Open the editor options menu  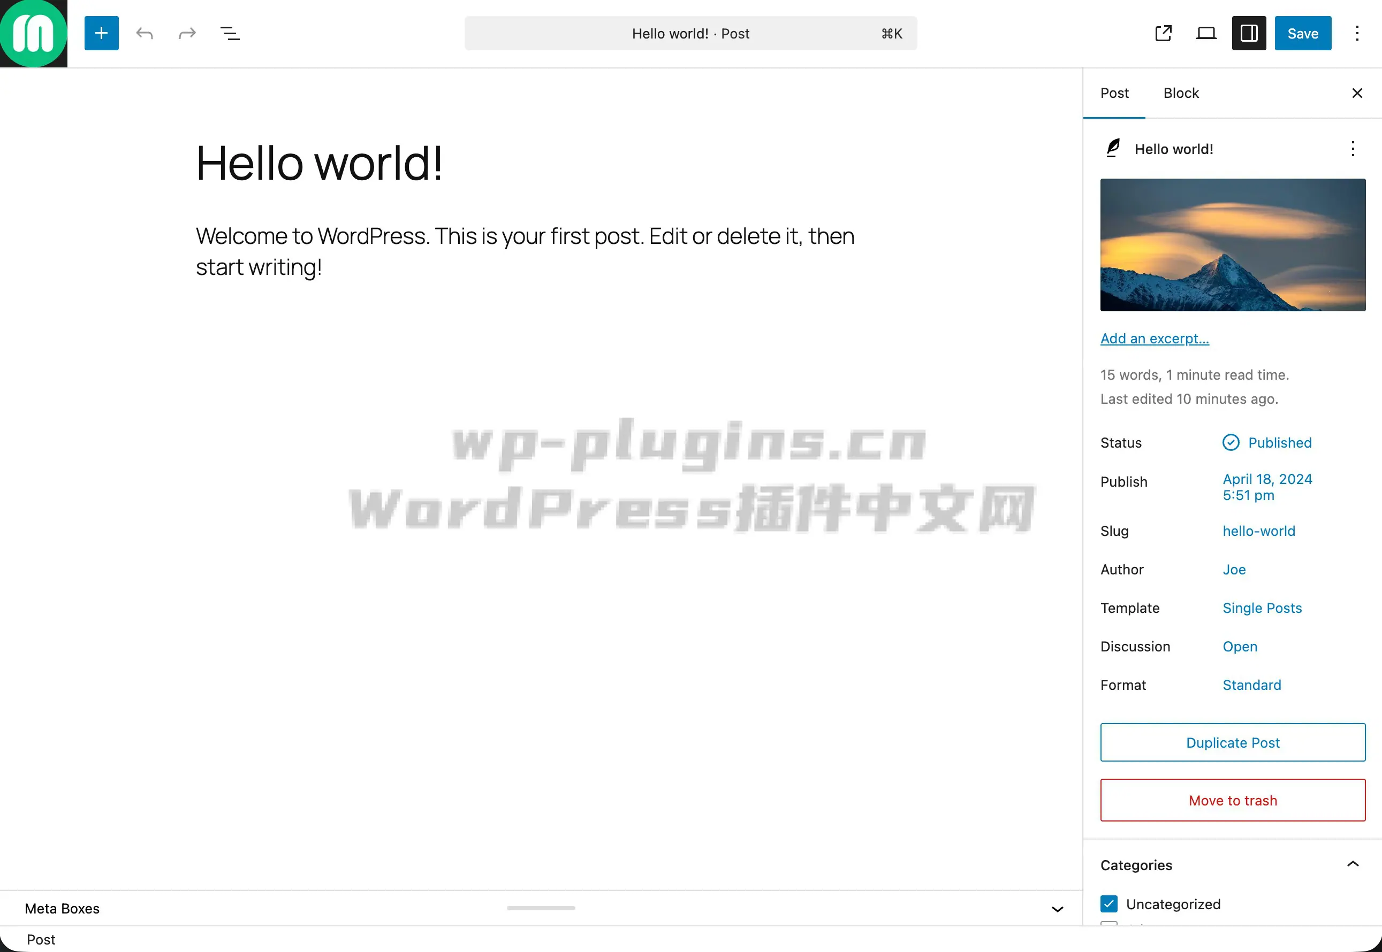tap(1357, 33)
